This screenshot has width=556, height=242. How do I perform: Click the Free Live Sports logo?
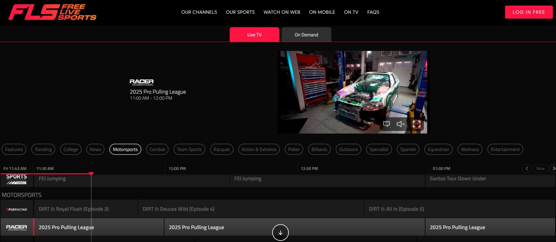tap(52, 12)
